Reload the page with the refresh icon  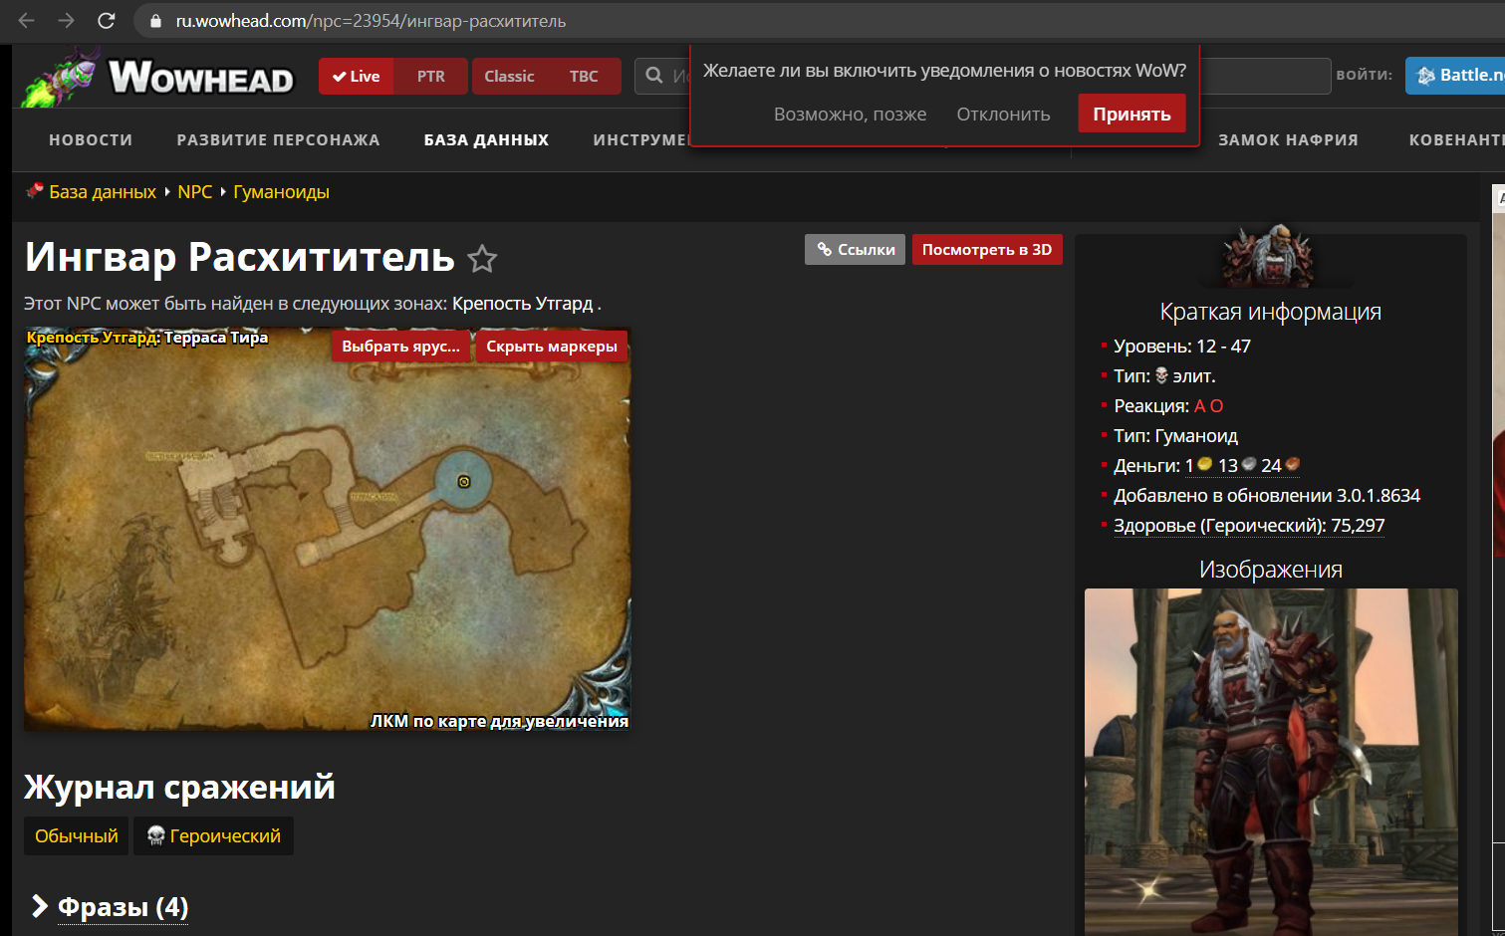click(x=107, y=21)
